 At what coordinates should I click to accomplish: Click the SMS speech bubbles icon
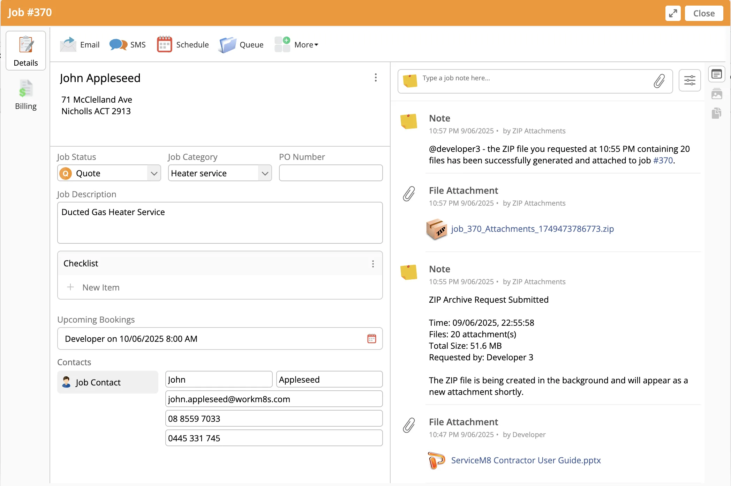[118, 45]
